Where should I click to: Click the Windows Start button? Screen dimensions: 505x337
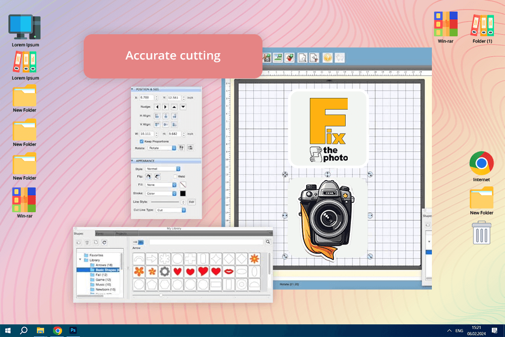(8, 331)
